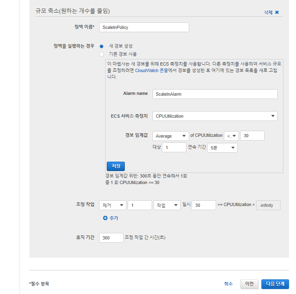Image resolution: width=296 pixels, height=294 pixels.
Task: Click the blue 저장 button
Action: [116, 166]
